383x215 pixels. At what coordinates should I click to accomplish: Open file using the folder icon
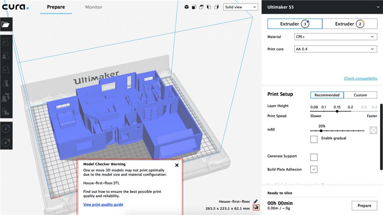pos(6,25)
